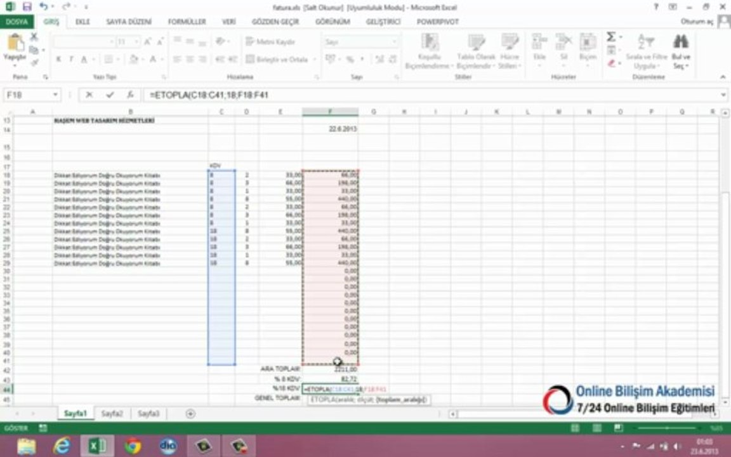This screenshot has width=731, height=457.
Task: Confirm formula entry with checkmark
Action: (x=110, y=95)
